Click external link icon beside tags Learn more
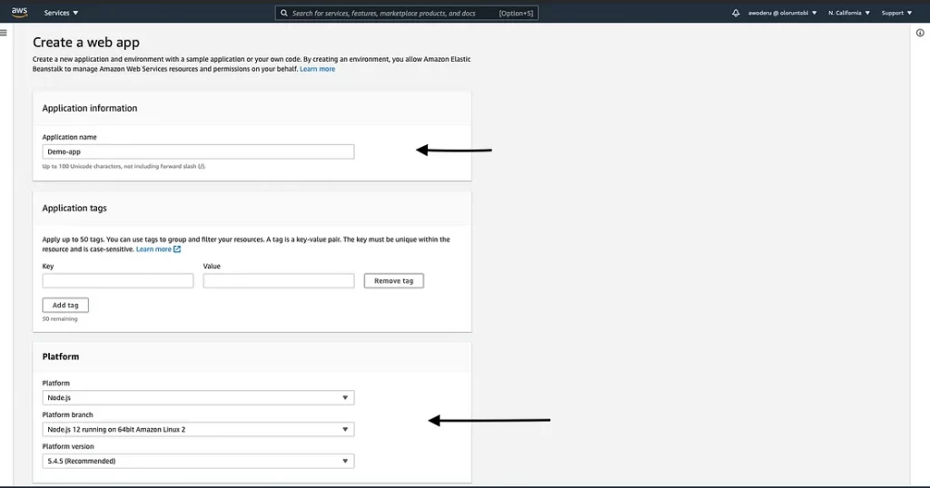 (177, 249)
